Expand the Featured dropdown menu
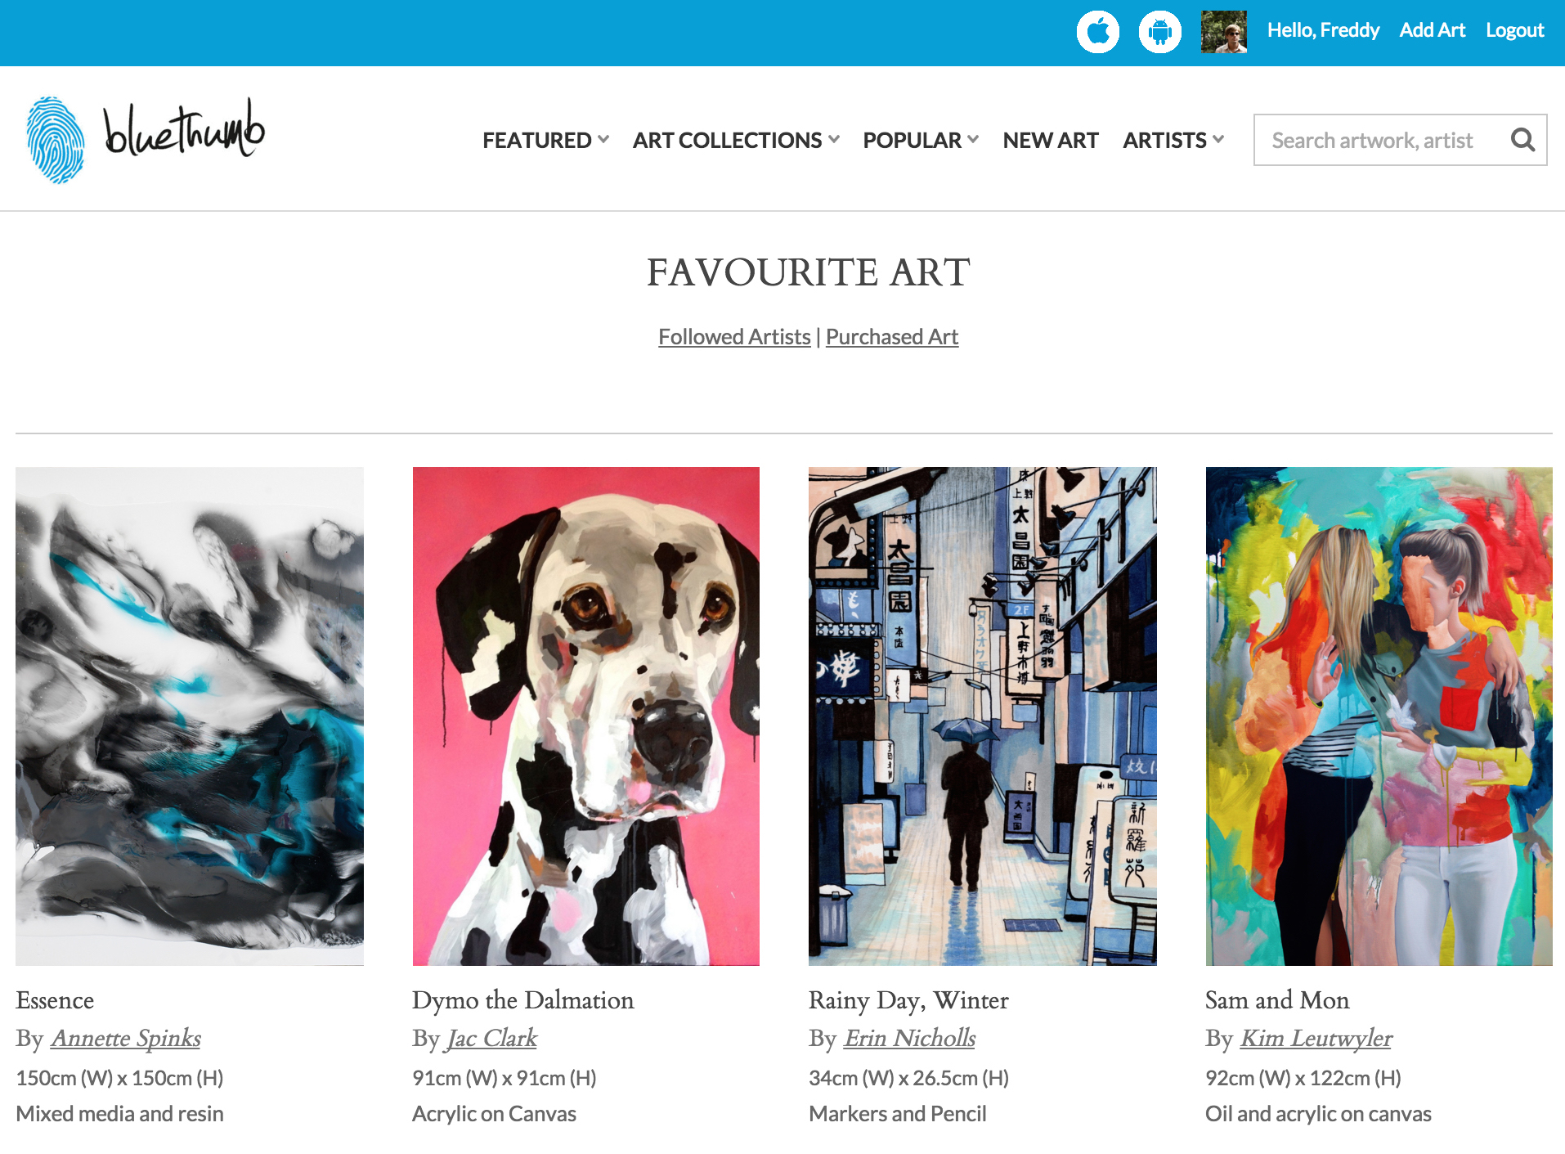Image resolution: width=1565 pixels, height=1154 pixels. (x=545, y=141)
